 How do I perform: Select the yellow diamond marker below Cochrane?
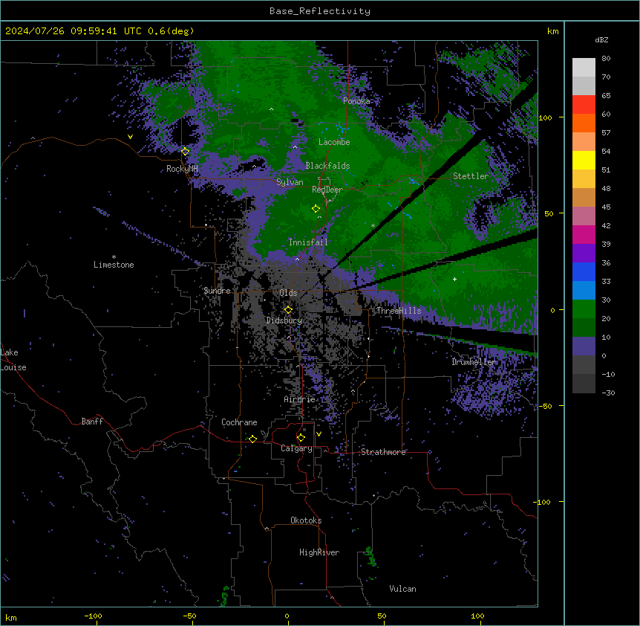252,439
